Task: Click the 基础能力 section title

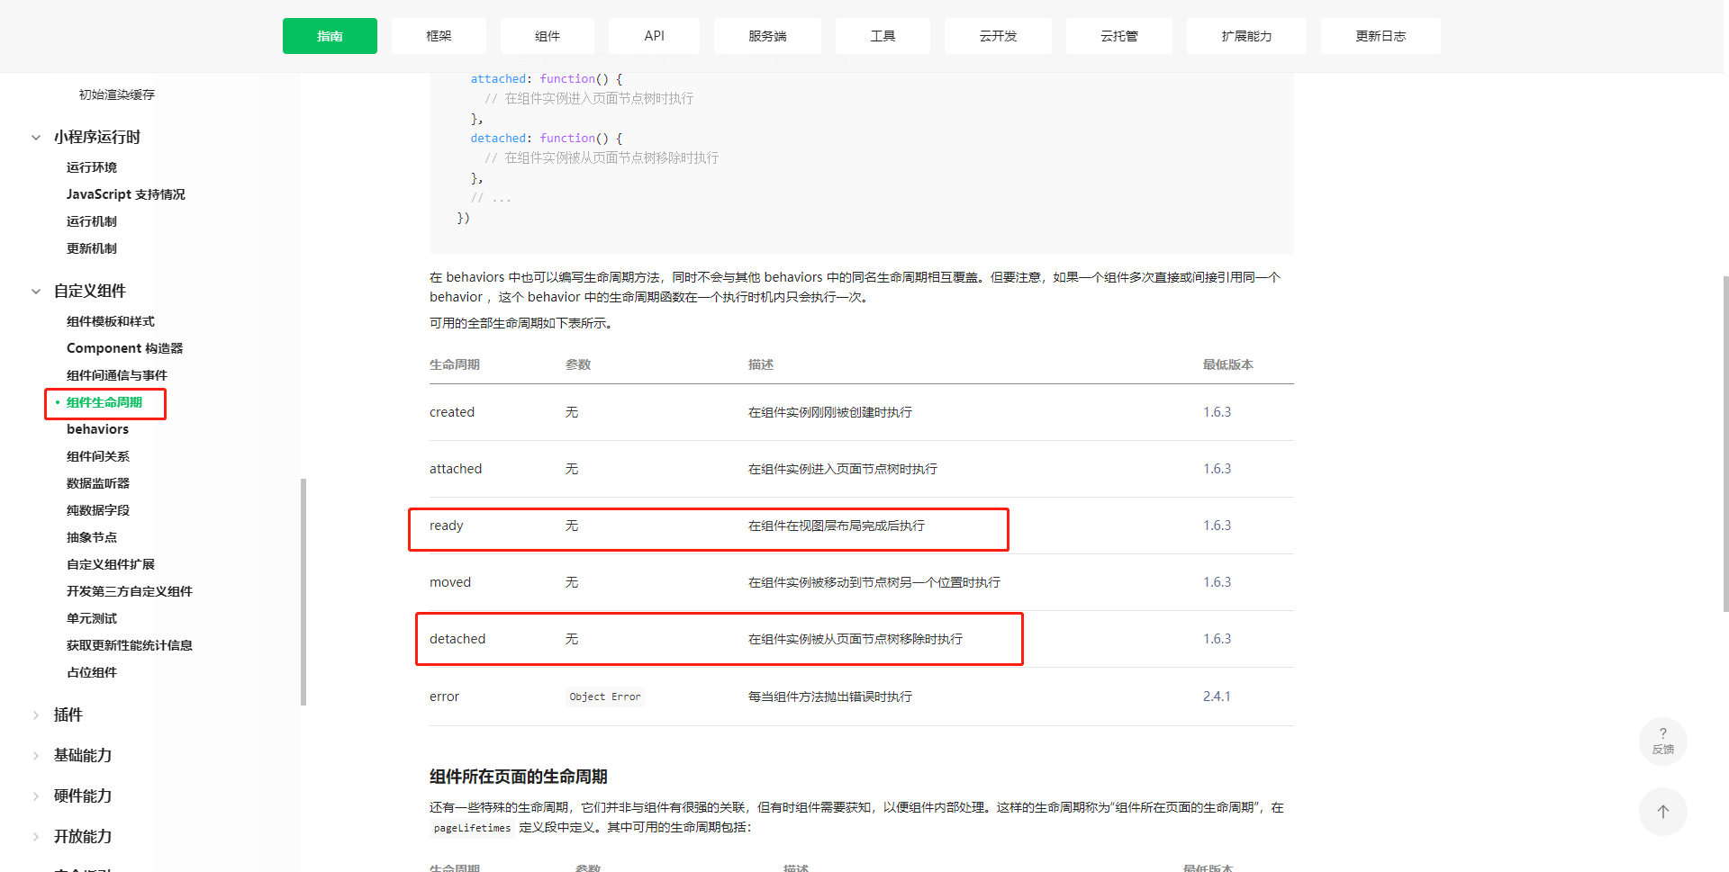Action: (x=82, y=755)
